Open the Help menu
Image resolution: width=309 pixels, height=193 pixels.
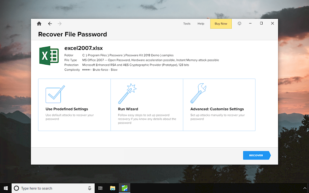pos(201,23)
